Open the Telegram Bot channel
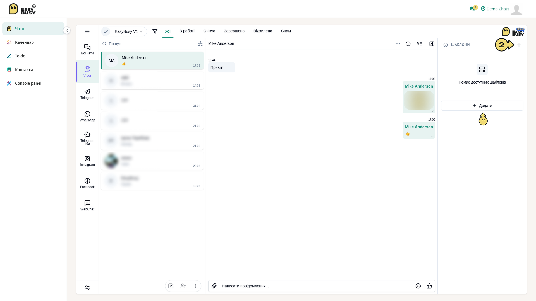The height and width of the screenshot is (301, 536). (87, 139)
